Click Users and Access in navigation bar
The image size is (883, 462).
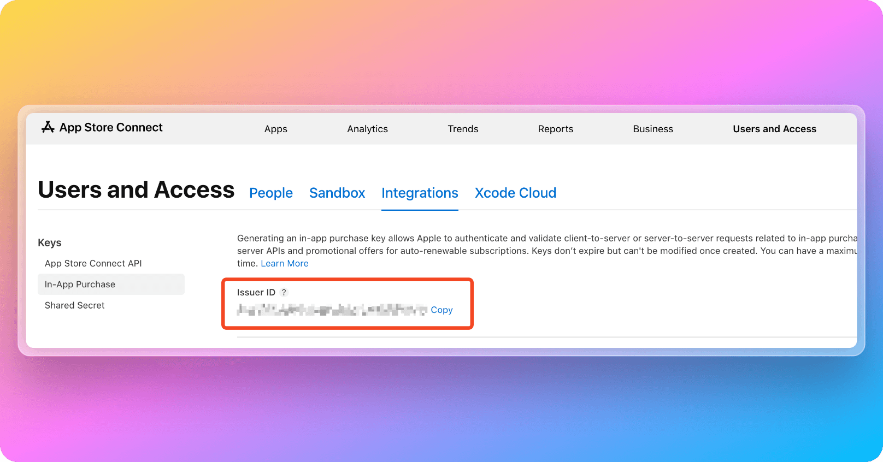pyautogui.click(x=775, y=129)
